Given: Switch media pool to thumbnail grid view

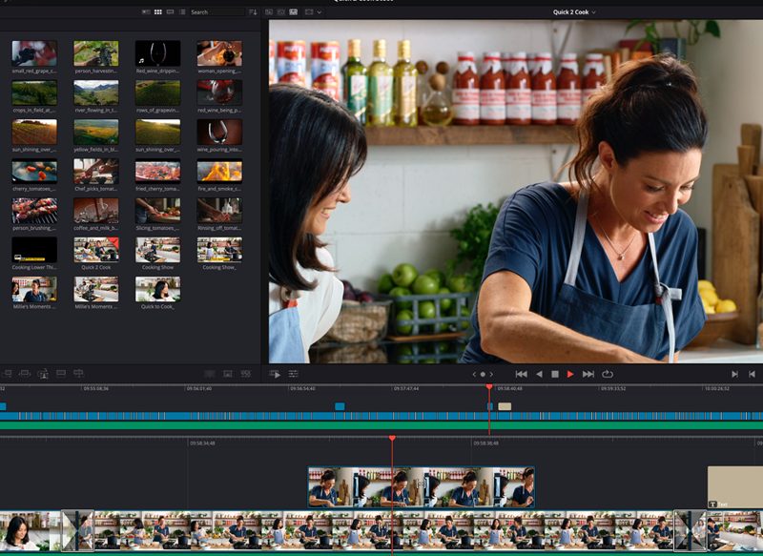Looking at the screenshot, I should pyautogui.click(x=157, y=12).
